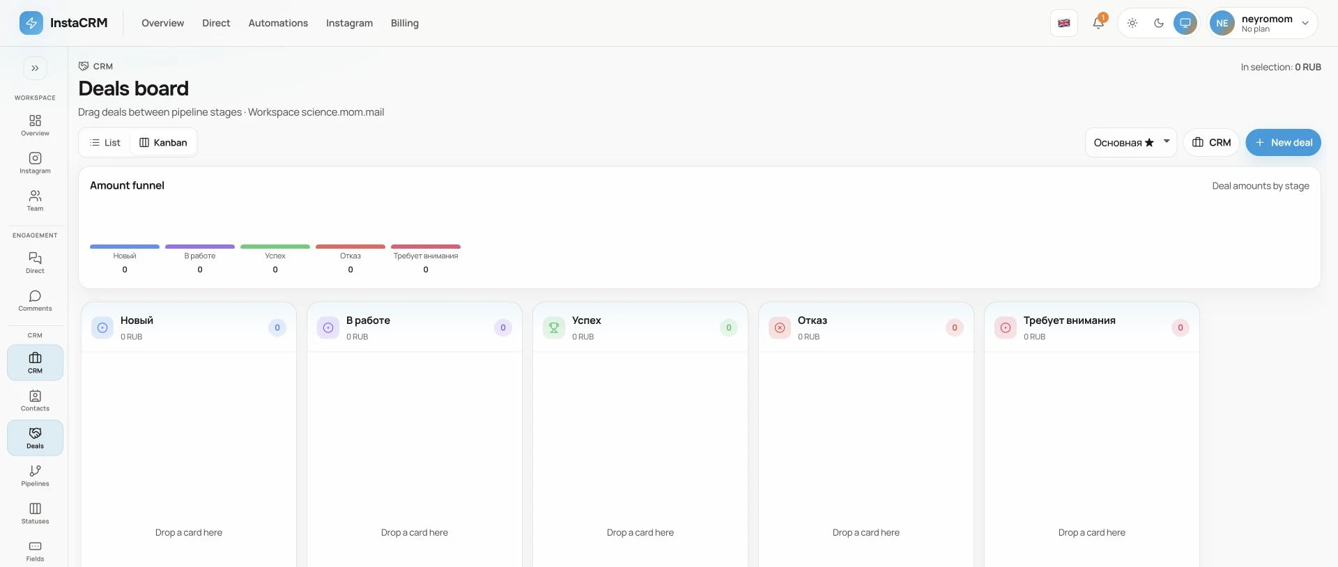Click the New deal button
The width and height of the screenshot is (1338, 567).
pyautogui.click(x=1283, y=143)
